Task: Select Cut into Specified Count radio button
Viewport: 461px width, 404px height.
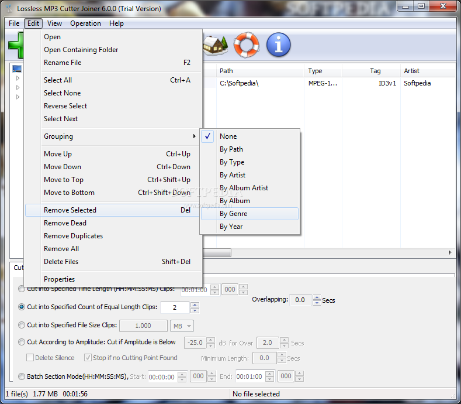Action: (22, 307)
